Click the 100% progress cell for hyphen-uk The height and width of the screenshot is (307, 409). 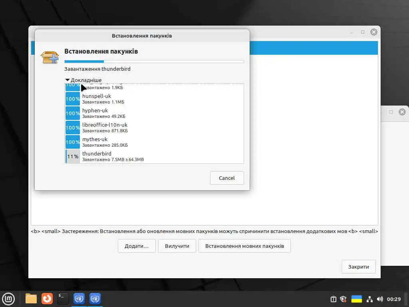click(73, 113)
